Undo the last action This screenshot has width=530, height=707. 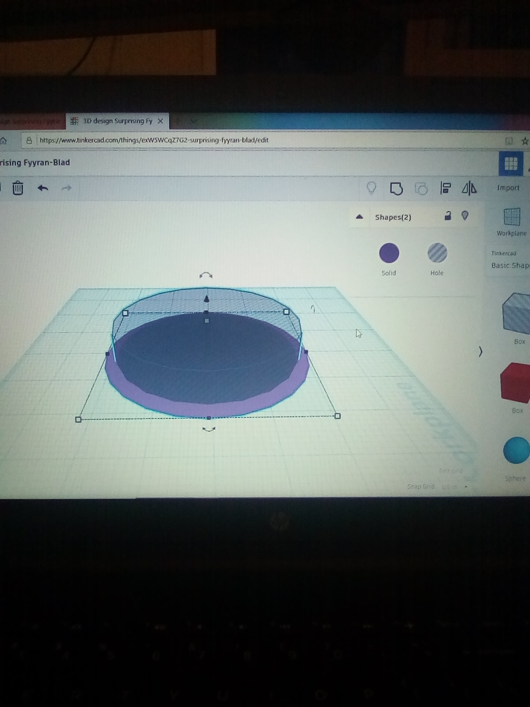coord(43,188)
